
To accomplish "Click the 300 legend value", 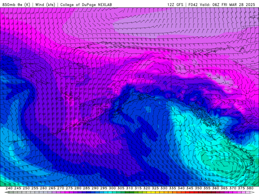I will click(x=112, y=188).
